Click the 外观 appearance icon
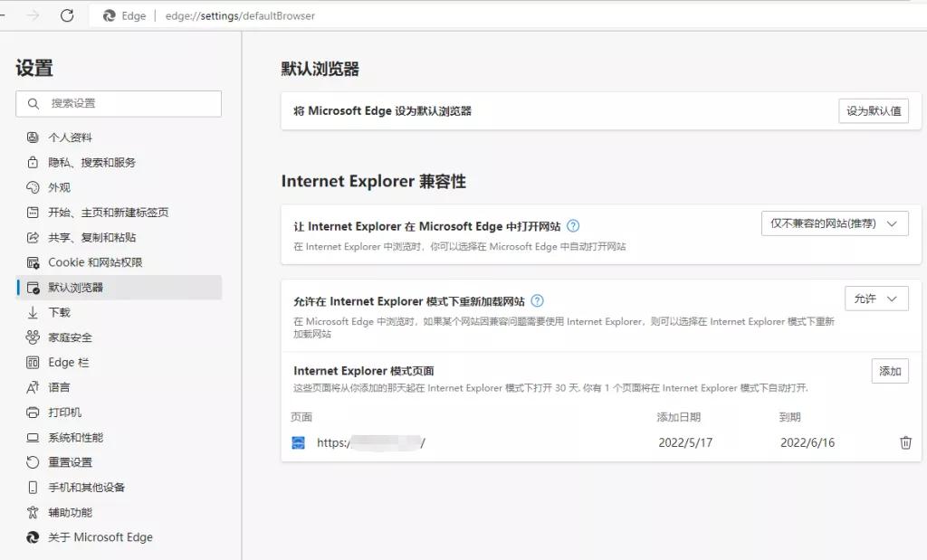This screenshot has width=927, height=560. tap(33, 187)
